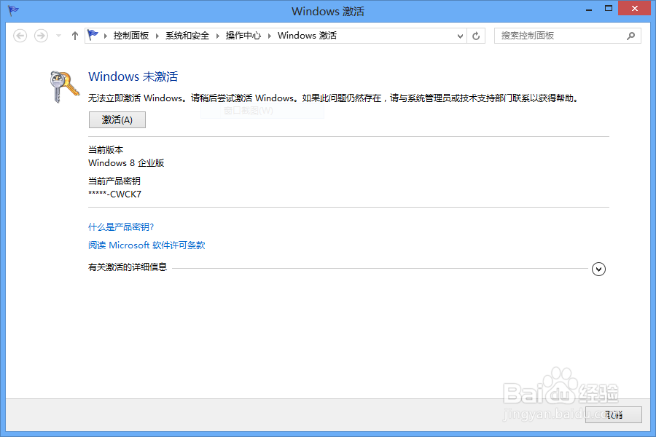Image resolution: width=656 pixels, height=437 pixels.
Task: Click the search magnifier icon
Action: (631, 36)
